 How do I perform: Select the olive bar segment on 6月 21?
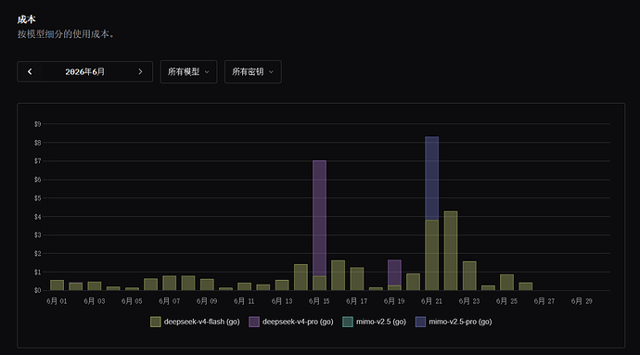[x=432, y=255]
